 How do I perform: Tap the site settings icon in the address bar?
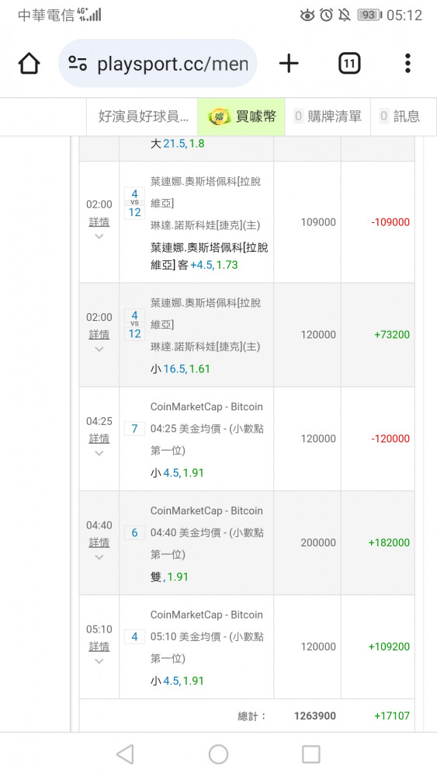(78, 64)
